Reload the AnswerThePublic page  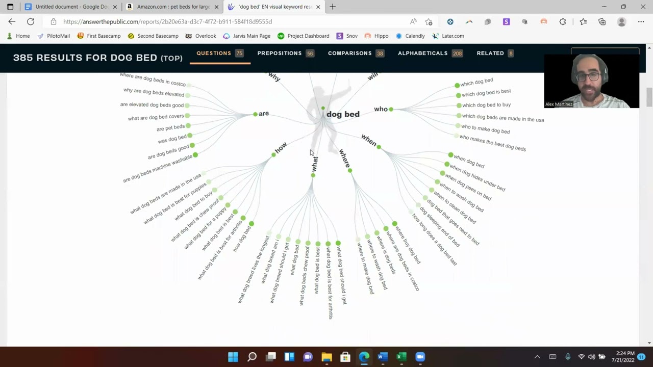[31, 21]
